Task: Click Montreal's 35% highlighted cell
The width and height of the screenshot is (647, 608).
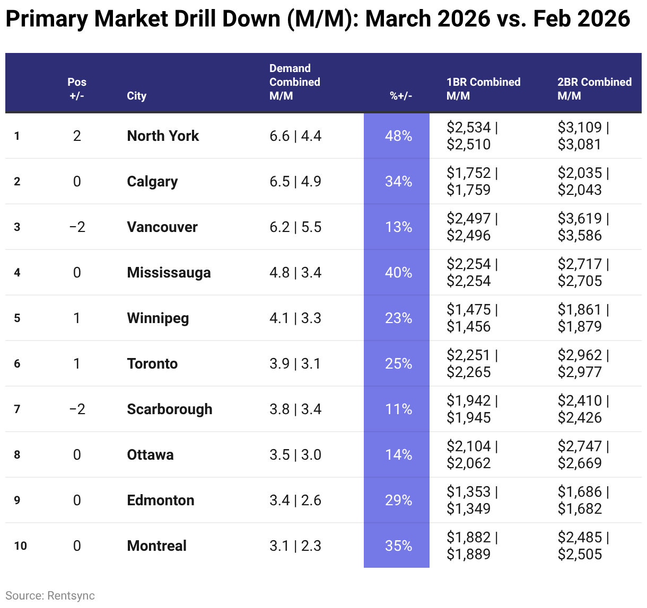Action: 398,546
